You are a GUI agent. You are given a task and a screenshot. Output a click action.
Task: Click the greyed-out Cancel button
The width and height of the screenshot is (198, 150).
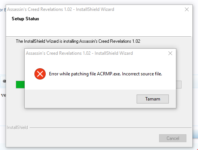tap(173, 138)
